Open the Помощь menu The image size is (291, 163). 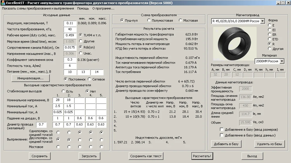pos(83,8)
